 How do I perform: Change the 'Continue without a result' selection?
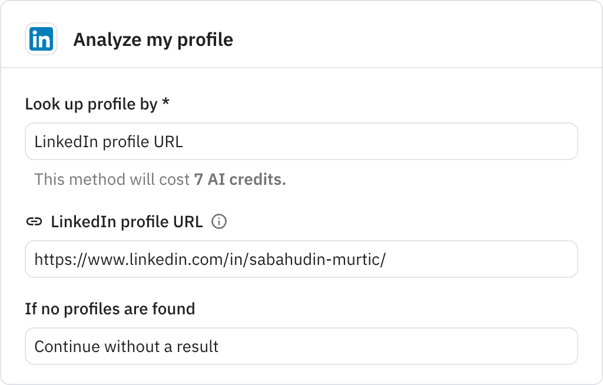coord(301,346)
